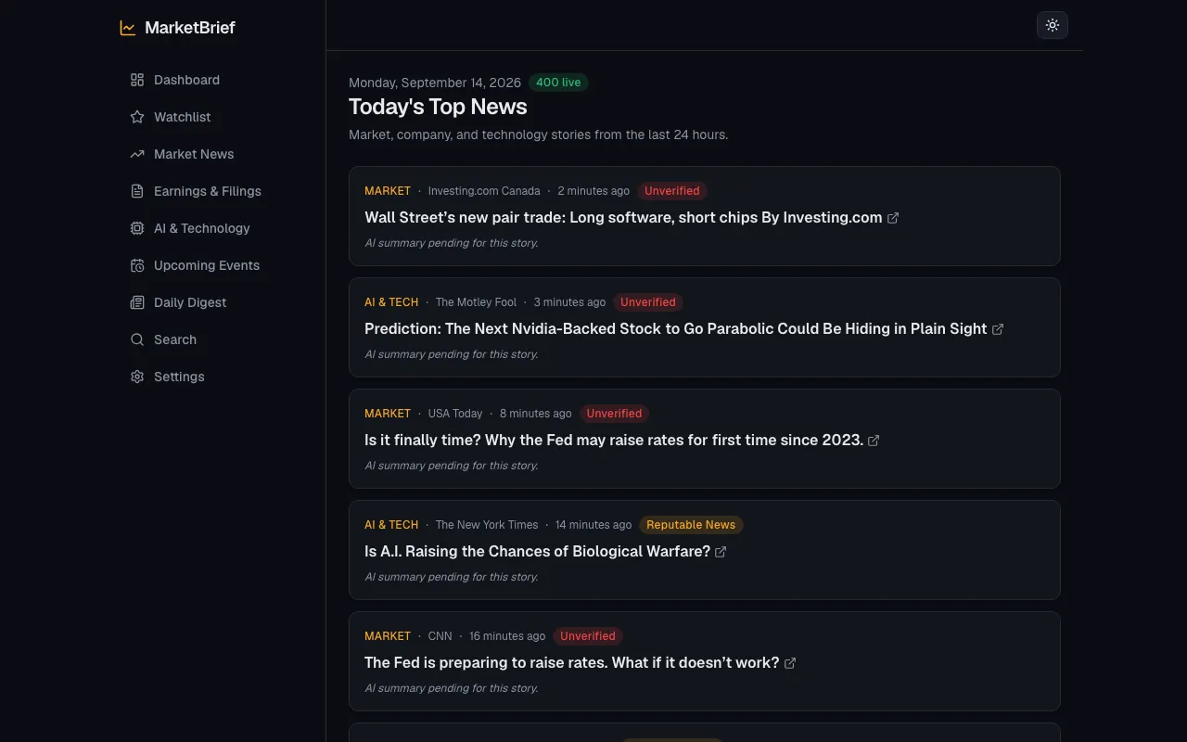The width and height of the screenshot is (1187, 742).
Task: Click the Settings gear icon in sidebar
Action: click(137, 377)
